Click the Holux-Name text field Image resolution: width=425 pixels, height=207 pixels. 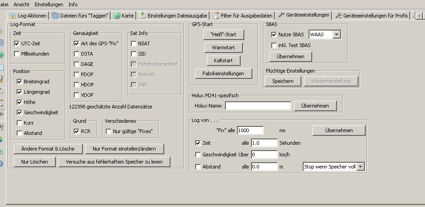point(258,106)
